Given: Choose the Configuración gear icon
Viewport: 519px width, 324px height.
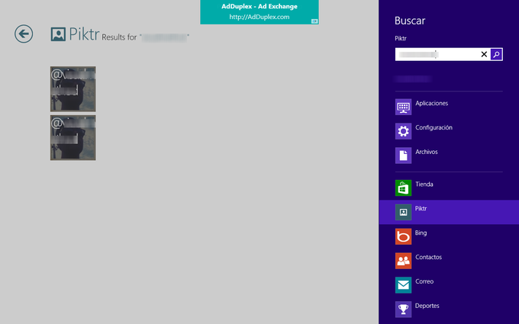Looking at the screenshot, I should coord(403,131).
